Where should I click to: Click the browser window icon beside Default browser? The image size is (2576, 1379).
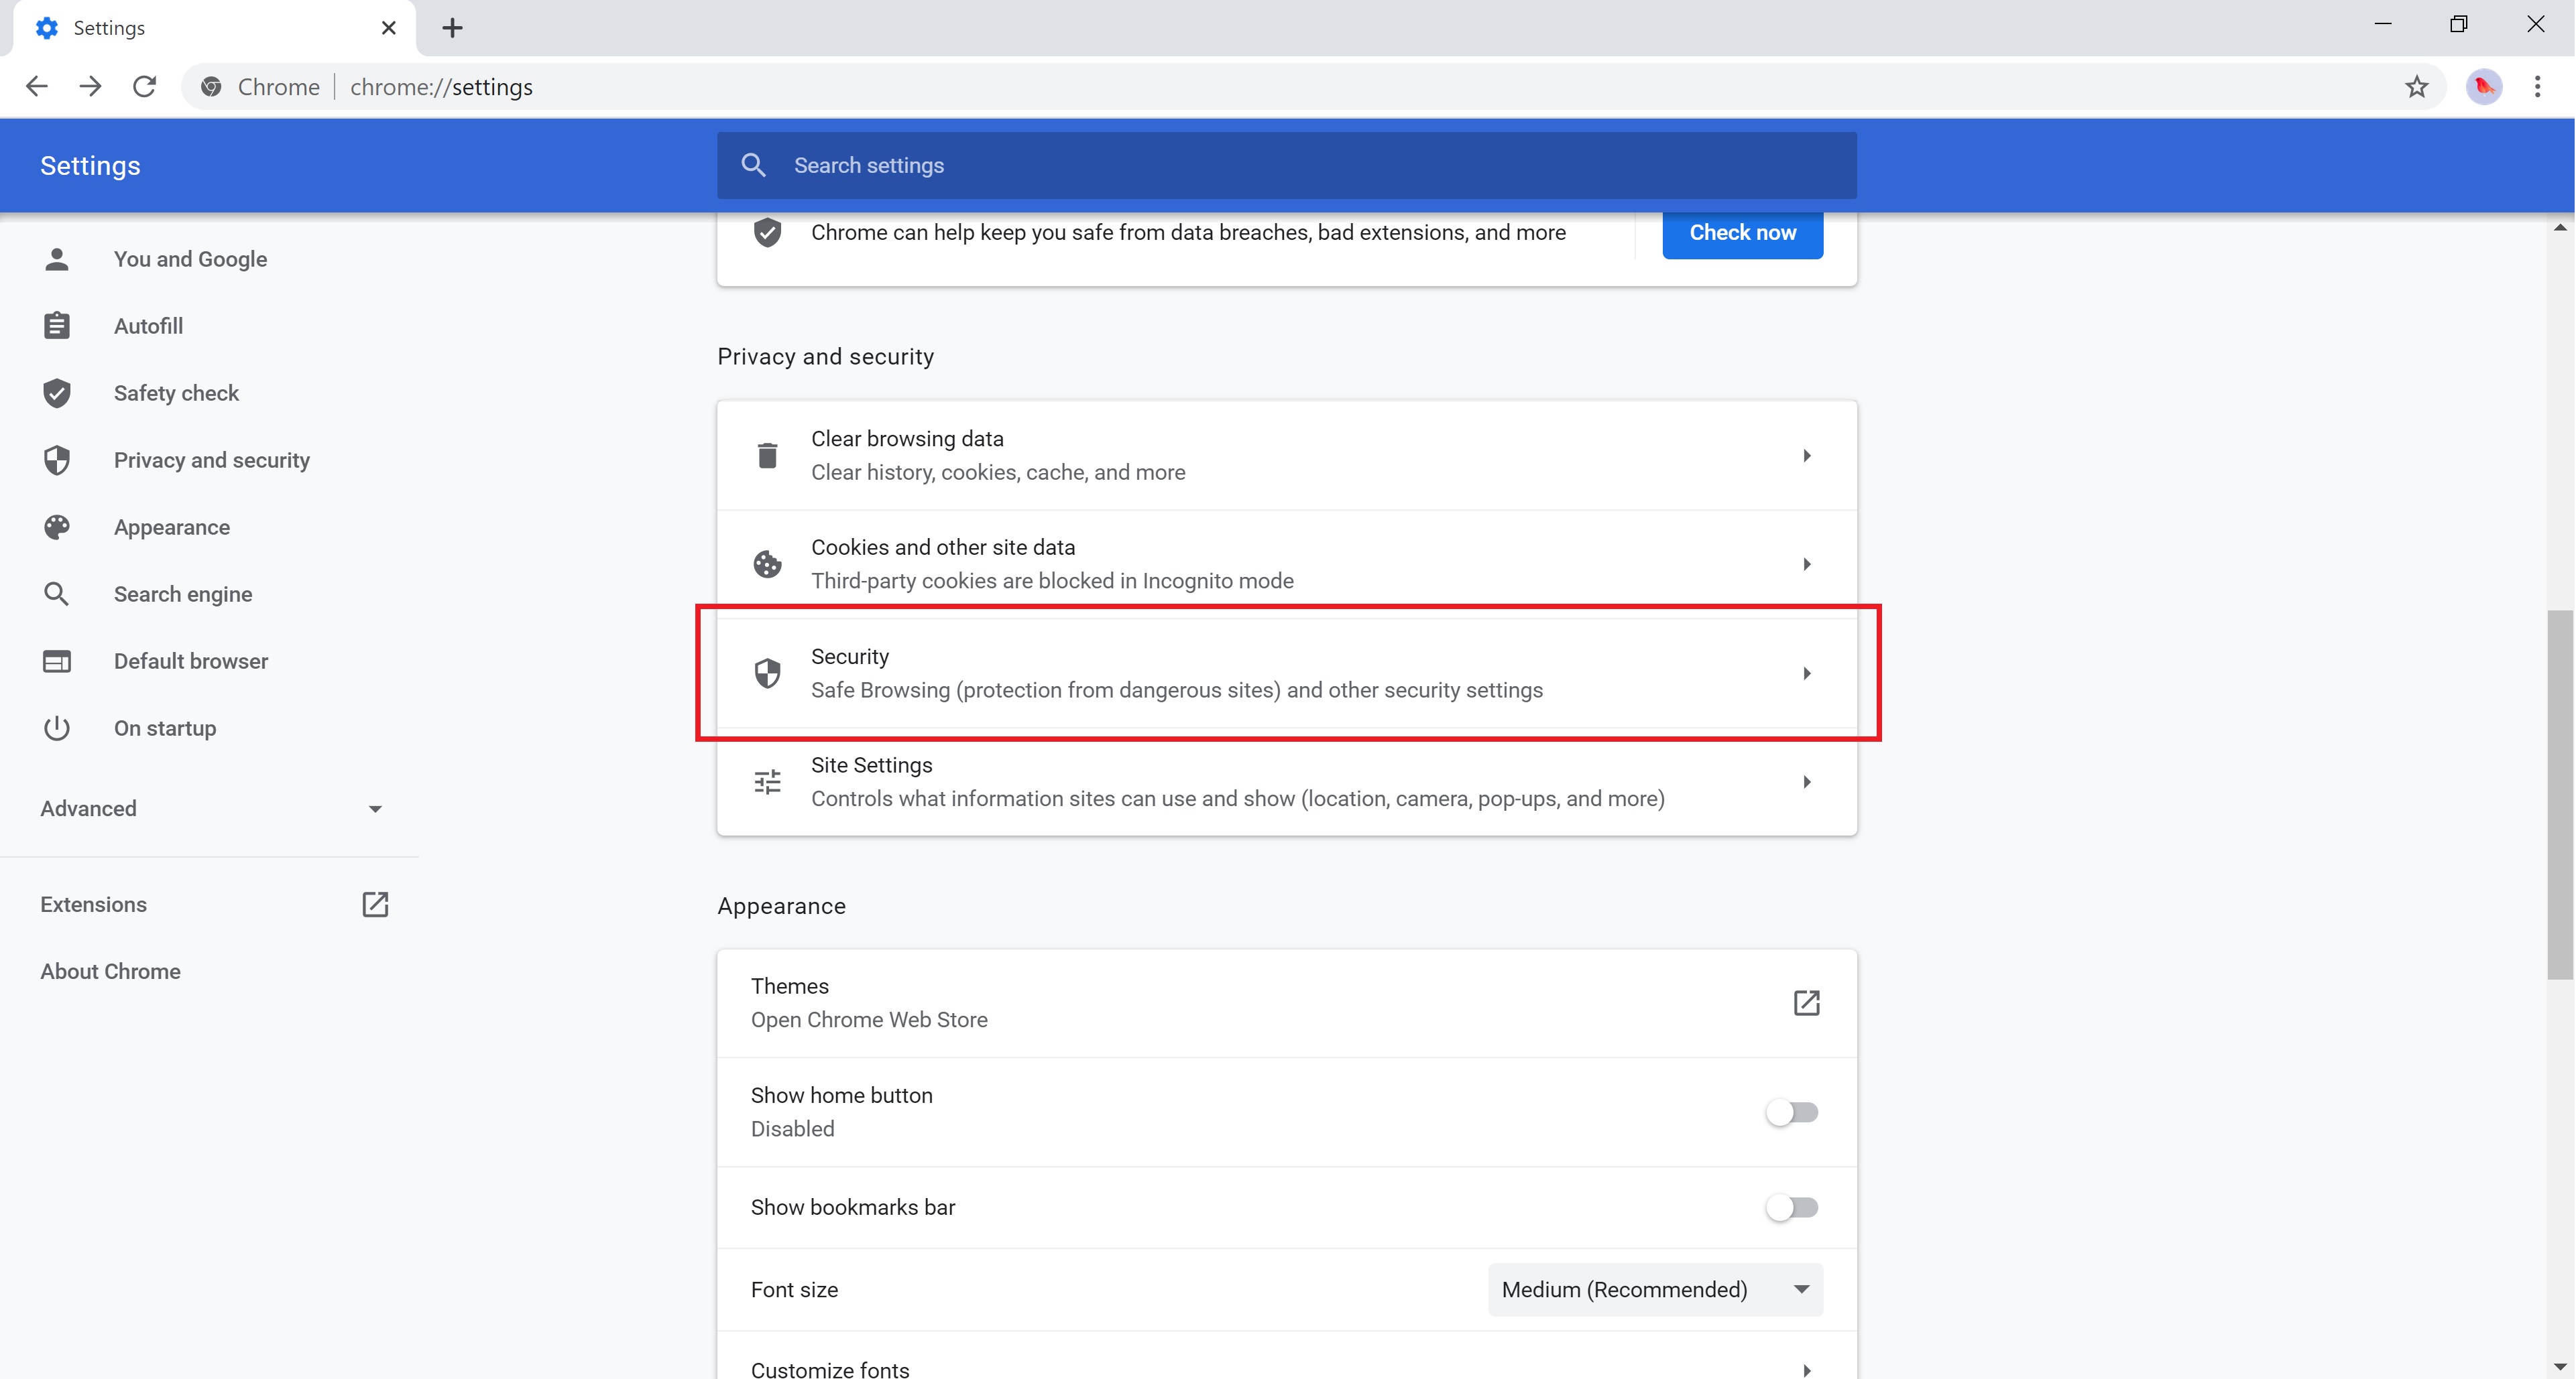coord(57,661)
